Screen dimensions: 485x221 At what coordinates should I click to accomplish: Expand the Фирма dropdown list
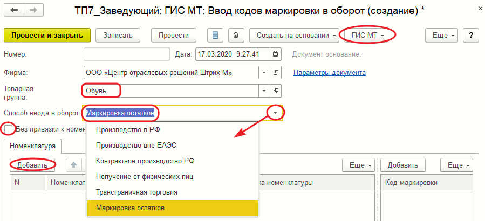pos(264,72)
